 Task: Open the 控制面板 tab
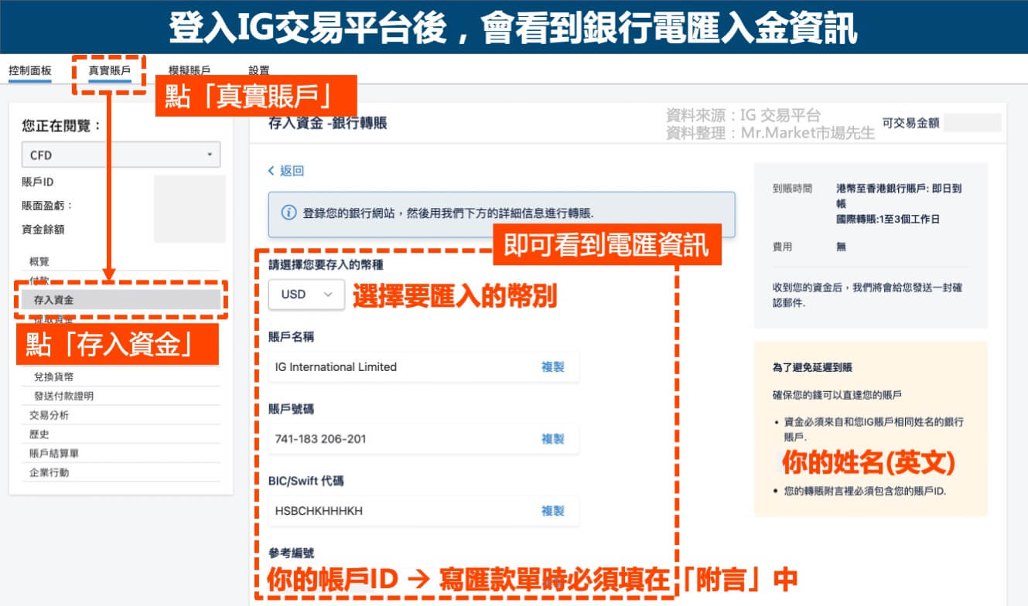point(30,71)
